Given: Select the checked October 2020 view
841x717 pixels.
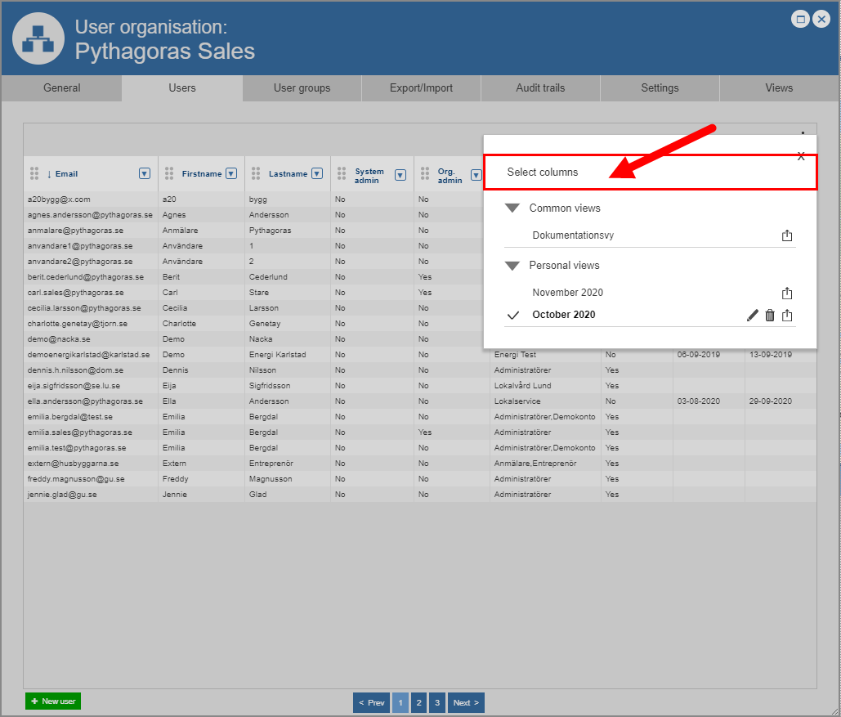Looking at the screenshot, I should [x=564, y=315].
